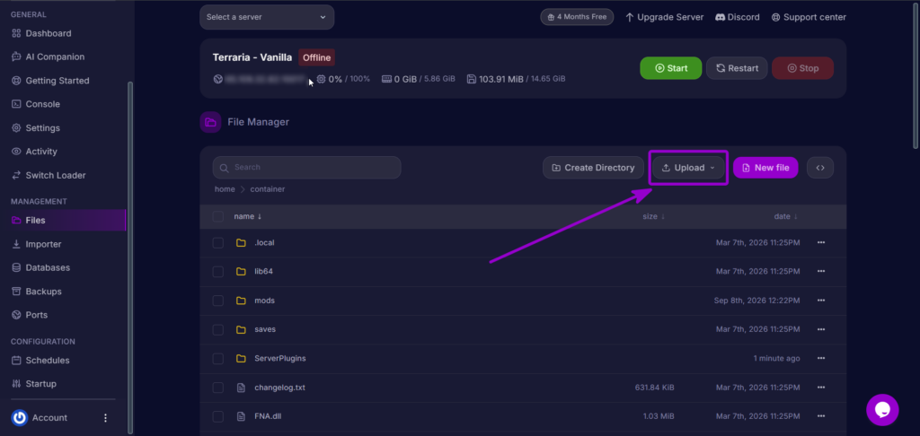Viewport: 920px width, 436px height.
Task: Open the Support center link
Action: [809, 17]
